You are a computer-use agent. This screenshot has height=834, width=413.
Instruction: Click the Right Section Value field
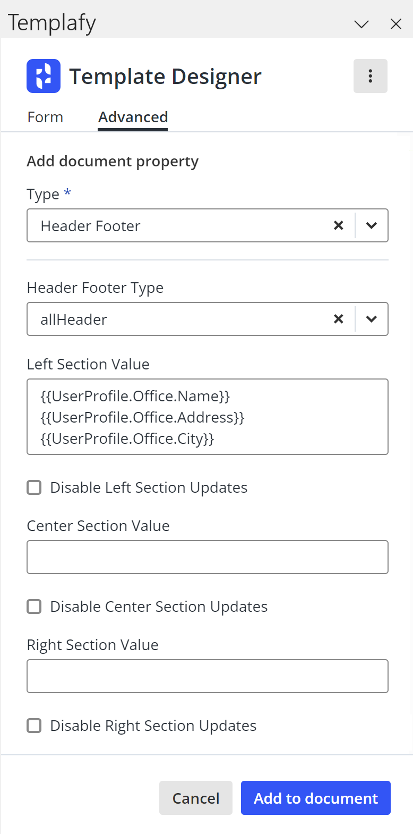208,676
